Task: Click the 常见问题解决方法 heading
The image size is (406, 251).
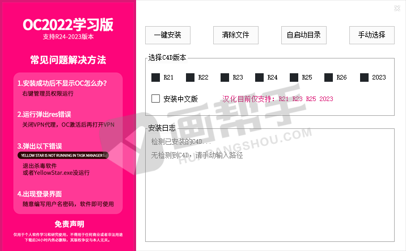Action: tap(68, 60)
